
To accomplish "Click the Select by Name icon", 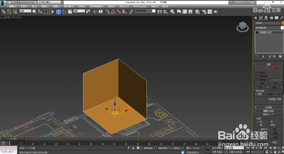I will (x=40, y=12).
